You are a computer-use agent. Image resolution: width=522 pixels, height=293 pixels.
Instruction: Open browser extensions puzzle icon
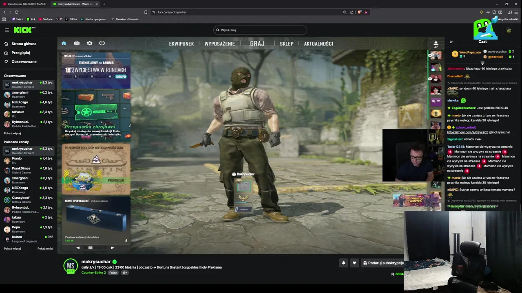coord(494,12)
